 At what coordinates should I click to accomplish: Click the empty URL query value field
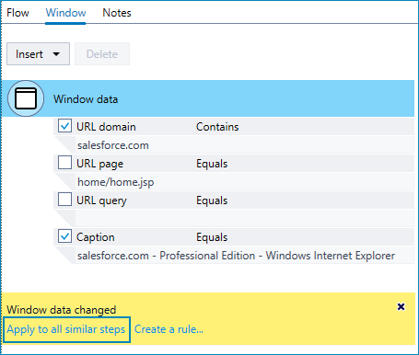pyautogui.click(x=245, y=219)
